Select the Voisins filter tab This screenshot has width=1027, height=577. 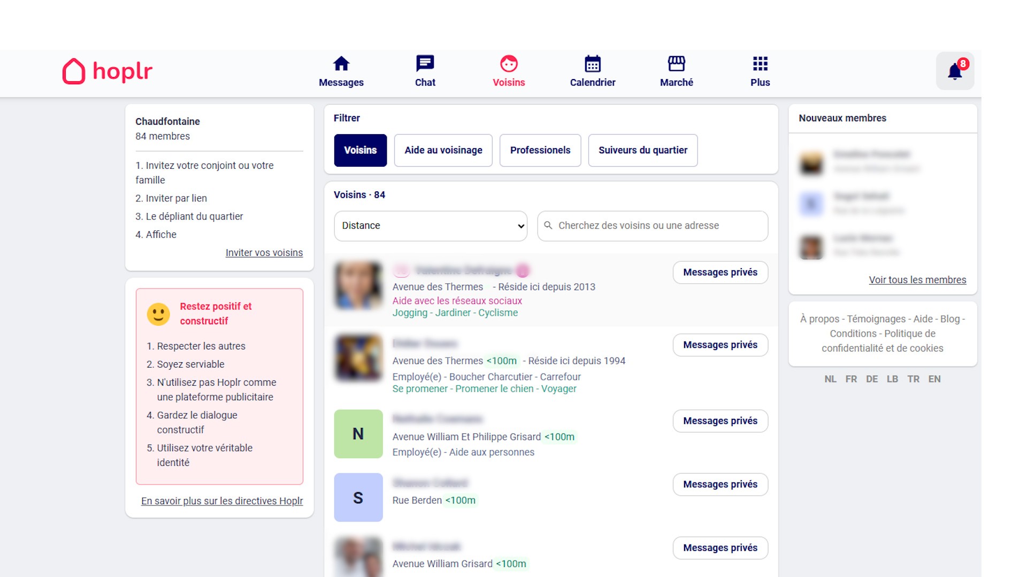[x=360, y=150]
